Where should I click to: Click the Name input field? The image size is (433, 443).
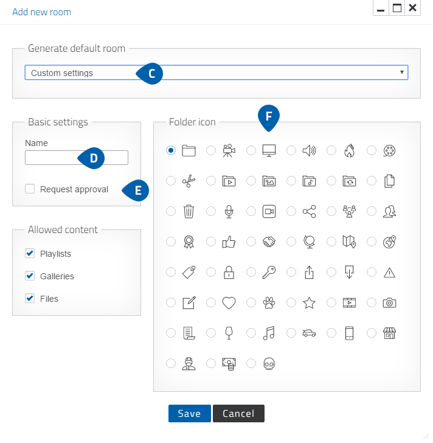(x=77, y=158)
